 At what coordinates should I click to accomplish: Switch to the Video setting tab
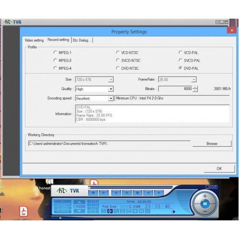34,40
